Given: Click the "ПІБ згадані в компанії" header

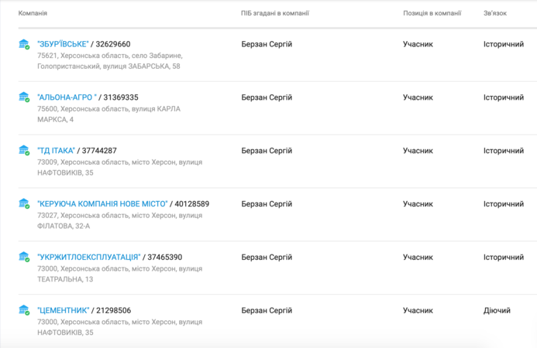Looking at the screenshot, I should click(x=275, y=13).
